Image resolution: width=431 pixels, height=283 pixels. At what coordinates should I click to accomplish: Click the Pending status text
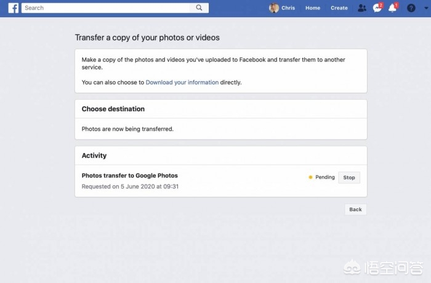pyautogui.click(x=325, y=177)
